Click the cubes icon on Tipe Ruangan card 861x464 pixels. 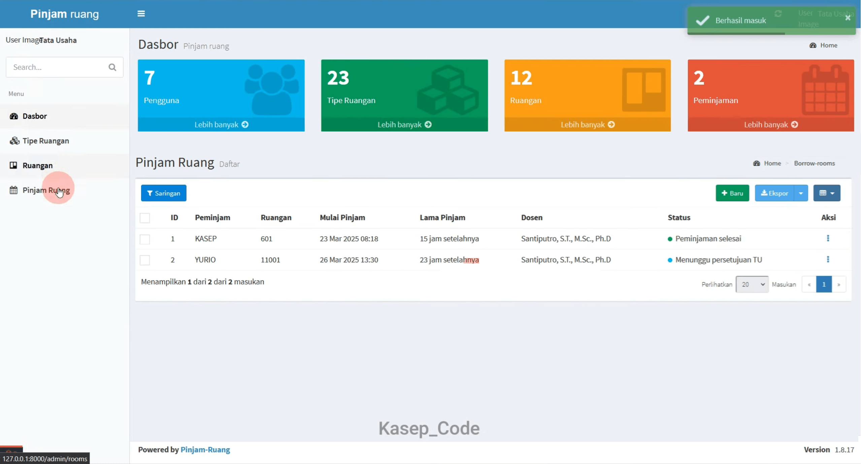tap(448, 89)
